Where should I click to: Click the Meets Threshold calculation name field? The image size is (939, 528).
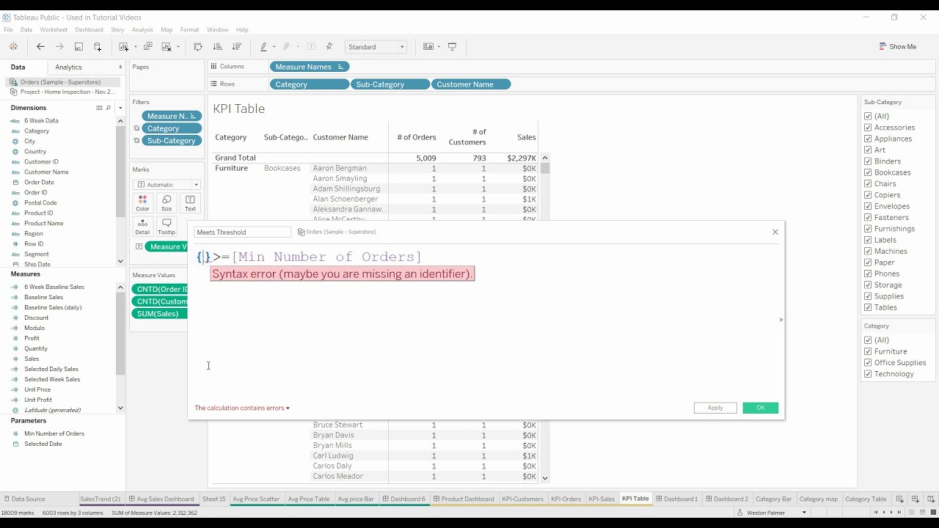coord(243,232)
